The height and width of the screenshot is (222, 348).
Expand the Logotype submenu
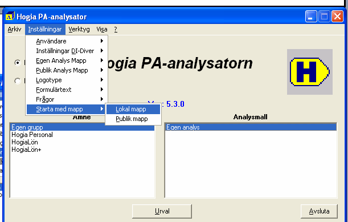click(x=67, y=80)
